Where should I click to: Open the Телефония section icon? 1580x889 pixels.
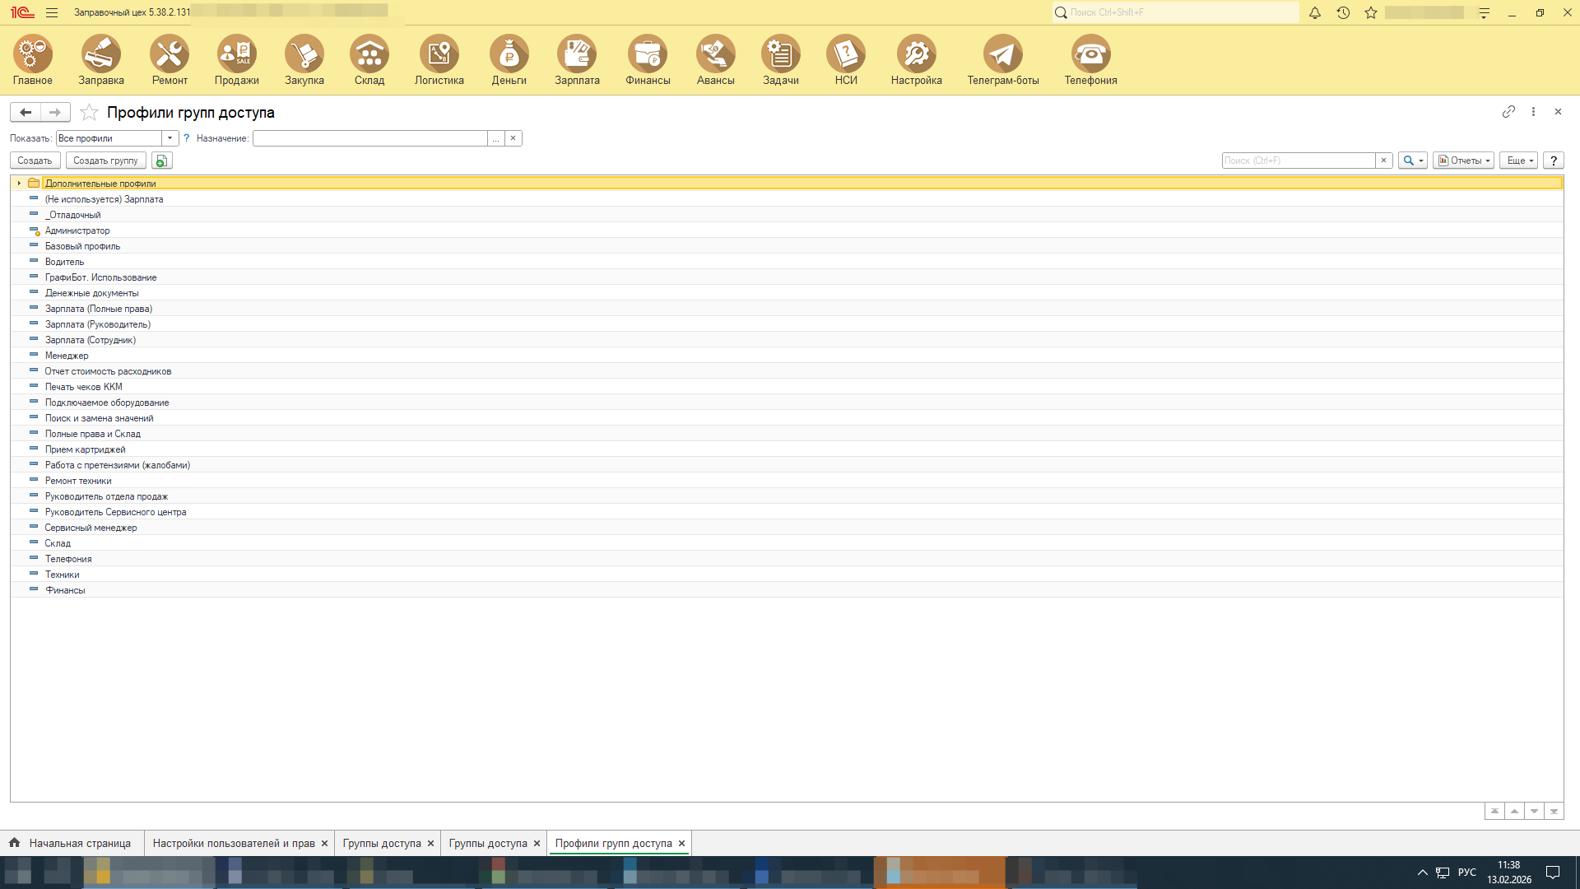1090,54
